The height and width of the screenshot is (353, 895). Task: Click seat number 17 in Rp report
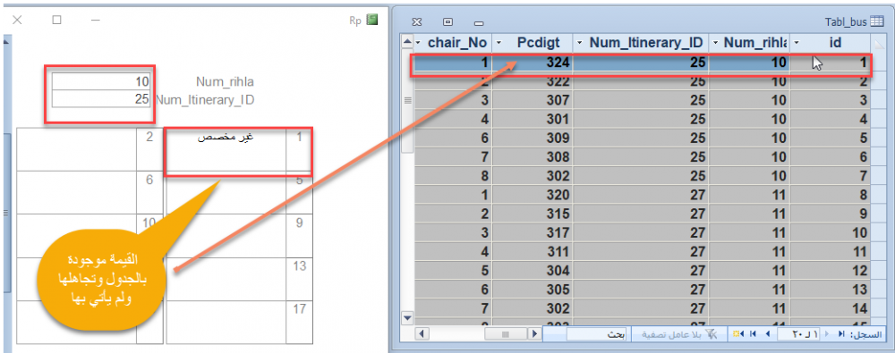[299, 309]
